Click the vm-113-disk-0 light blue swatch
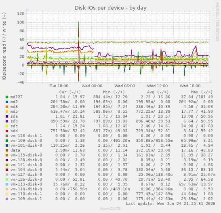221x213 pixels. tap(7, 184)
